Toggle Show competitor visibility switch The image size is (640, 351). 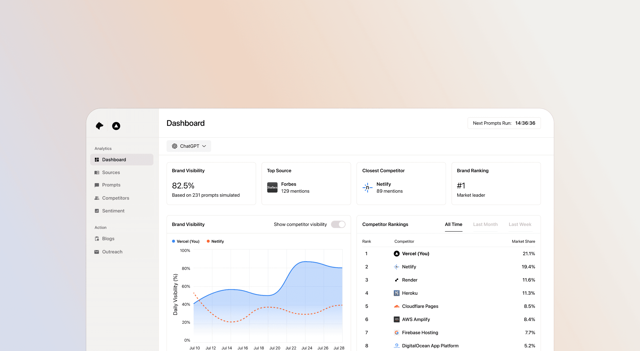[338, 224]
